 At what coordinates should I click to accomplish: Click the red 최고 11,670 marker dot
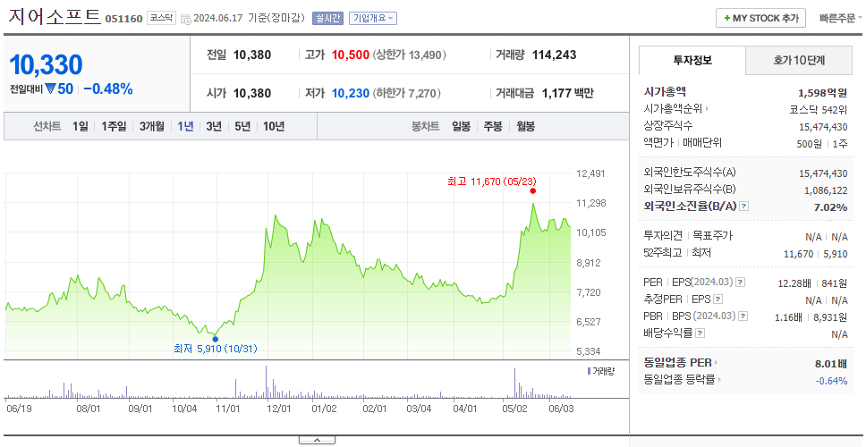pos(533,191)
